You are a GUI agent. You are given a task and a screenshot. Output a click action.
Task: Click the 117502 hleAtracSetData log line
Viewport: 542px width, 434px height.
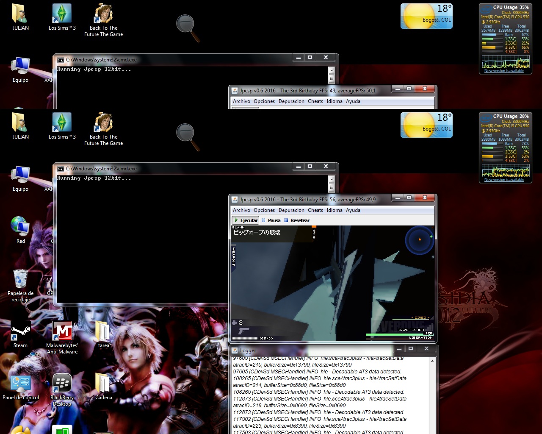click(320, 419)
